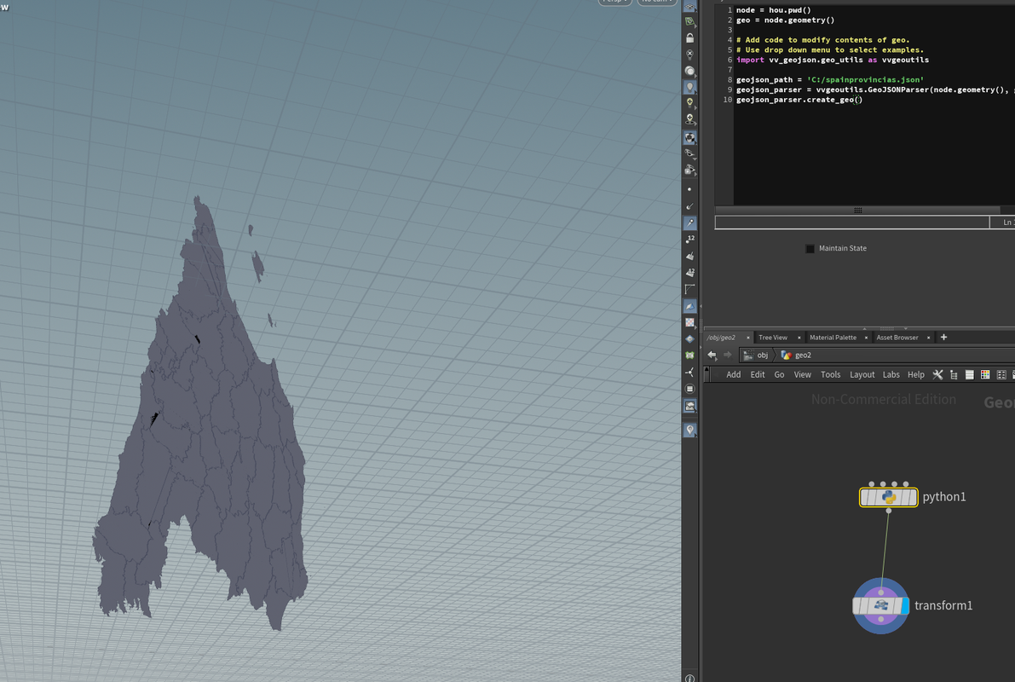The height and width of the screenshot is (682, 1015).
Task: Close the Asset Browser tab
Action: pos(928,338)
